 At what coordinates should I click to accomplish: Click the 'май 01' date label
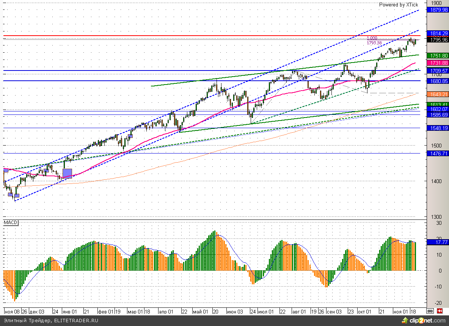(x=201, y=311)
